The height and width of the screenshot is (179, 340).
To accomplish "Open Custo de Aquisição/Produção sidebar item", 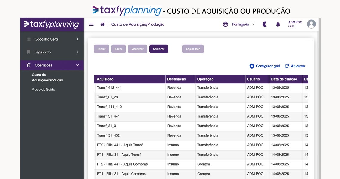I will [47, 78].
